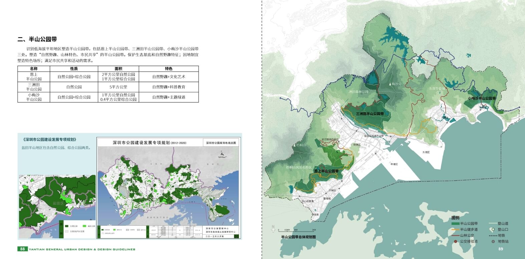Screen dimensions: 525x259
Task: Click the "梅沙尖" peak label
Action: (x=397, y=84)
